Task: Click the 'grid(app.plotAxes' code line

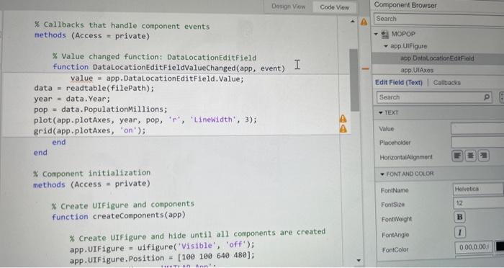Action: (x=90, y=130)
